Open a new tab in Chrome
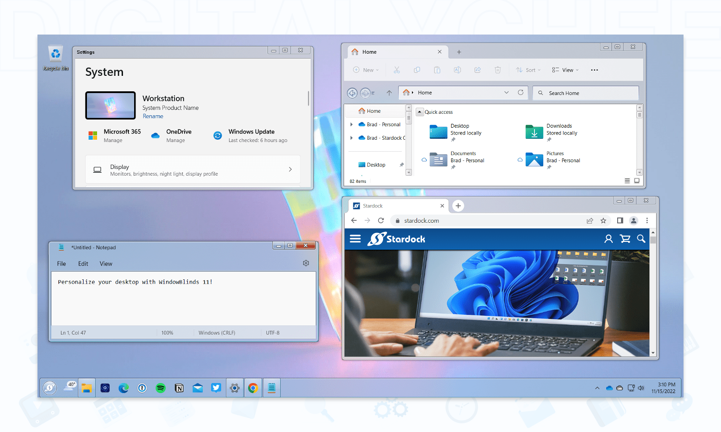Viewport: 721px width, 432px height. coord(458,205)
